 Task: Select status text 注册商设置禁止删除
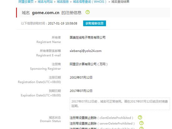tap(83, 118)
